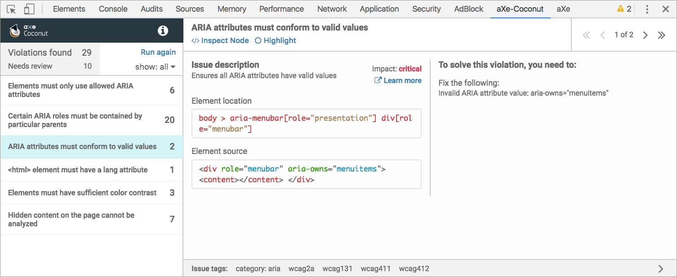This screenshot has width=677, height=277.
Task: Go to previous issue arrow
Action: point(603,35)
